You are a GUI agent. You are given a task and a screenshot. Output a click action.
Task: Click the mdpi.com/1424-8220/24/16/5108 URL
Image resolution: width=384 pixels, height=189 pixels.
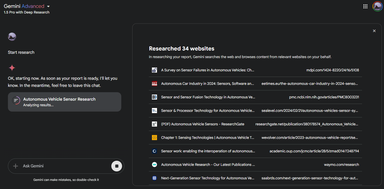(x=333, y=70)
